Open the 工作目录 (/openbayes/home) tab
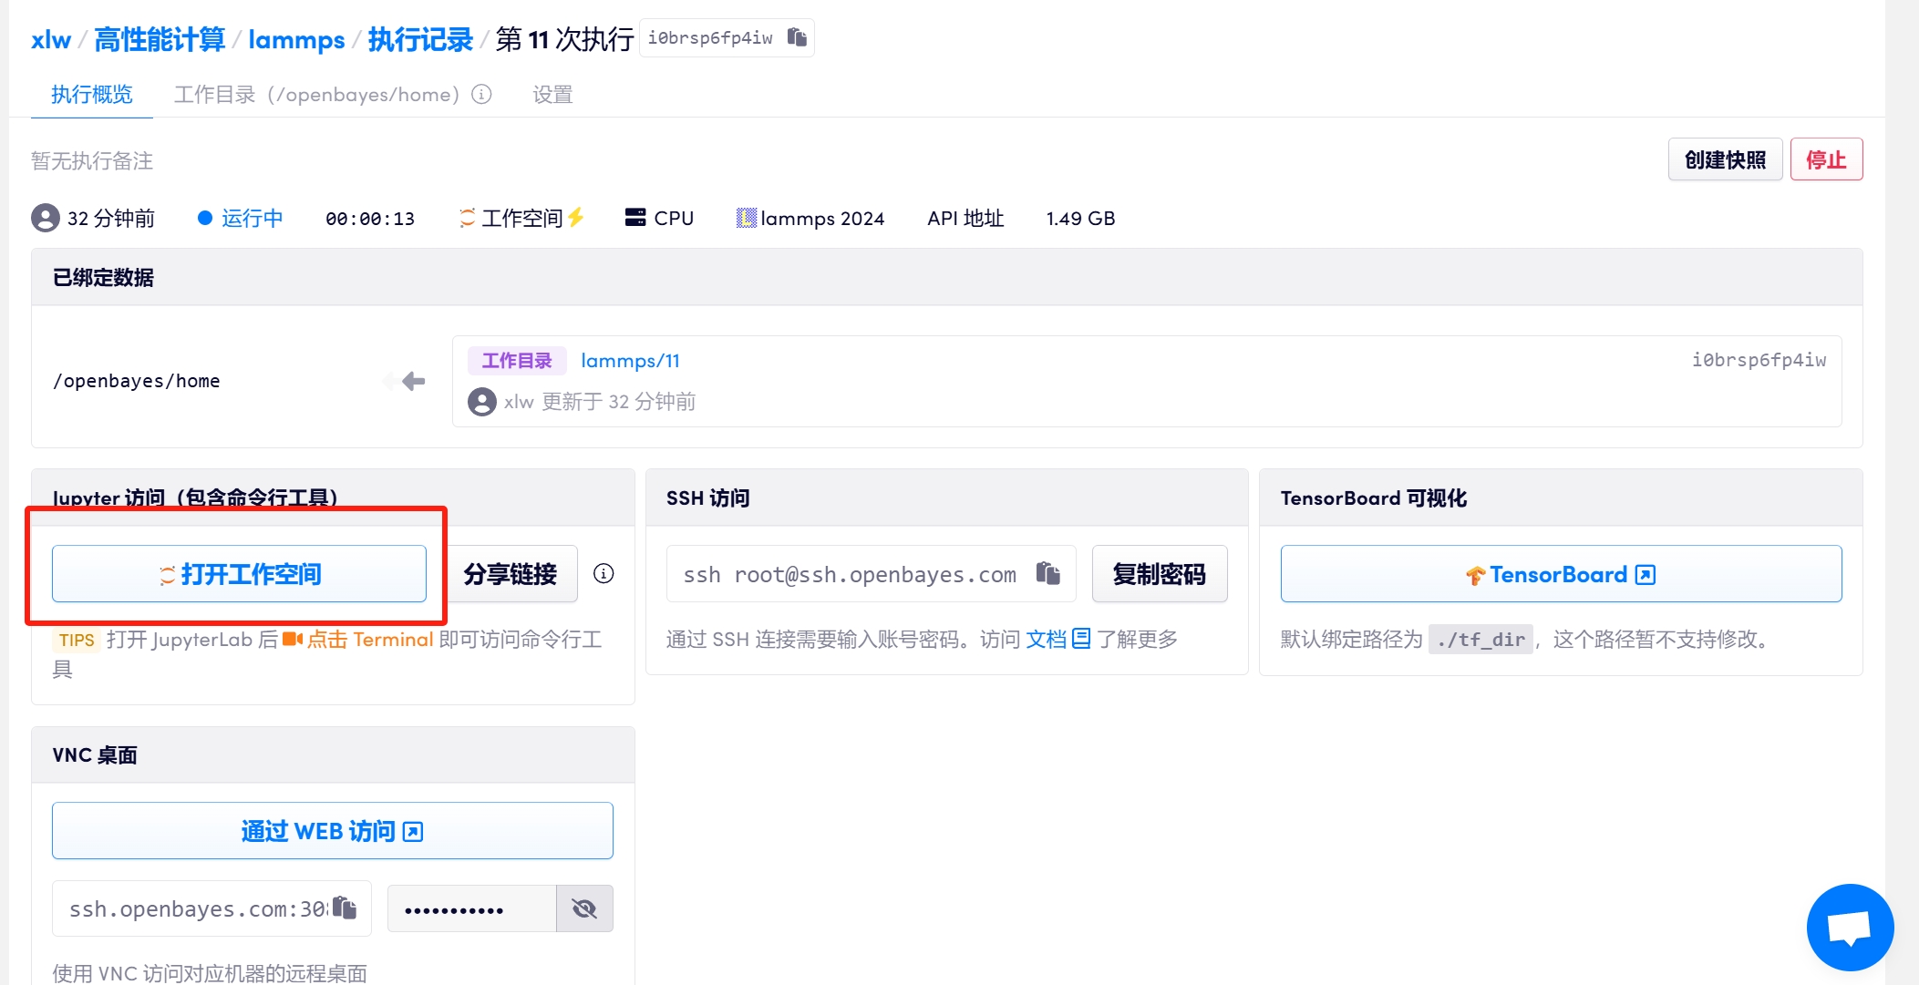 click(x=316, y=95)
